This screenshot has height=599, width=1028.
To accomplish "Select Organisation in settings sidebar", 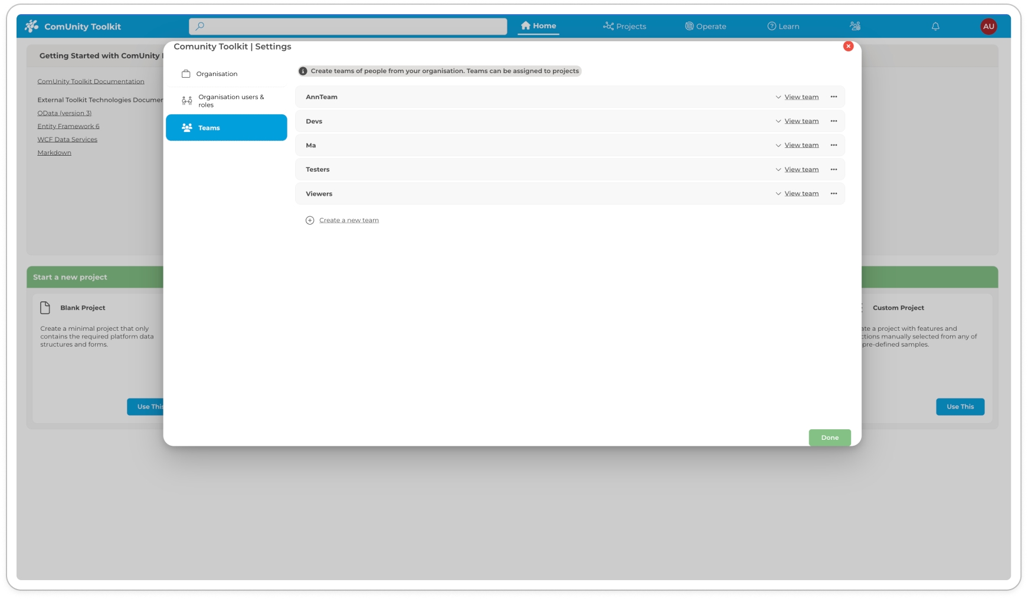I will pyautogui.click(x=217, y=74).
